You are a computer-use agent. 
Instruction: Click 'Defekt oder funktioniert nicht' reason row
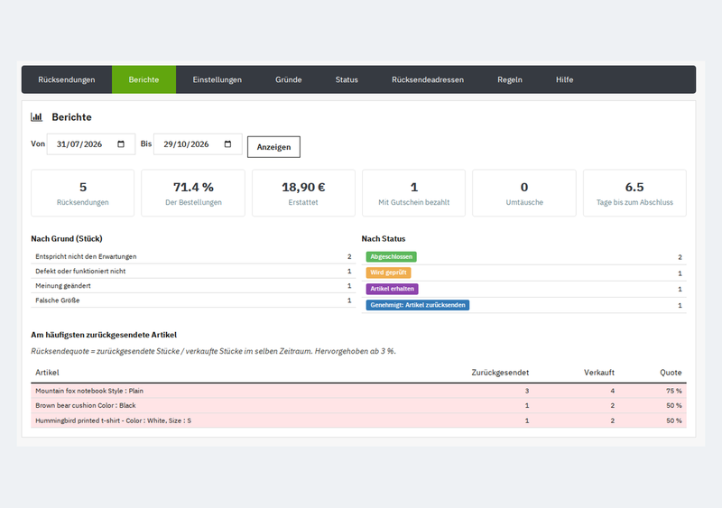[193, 272]
